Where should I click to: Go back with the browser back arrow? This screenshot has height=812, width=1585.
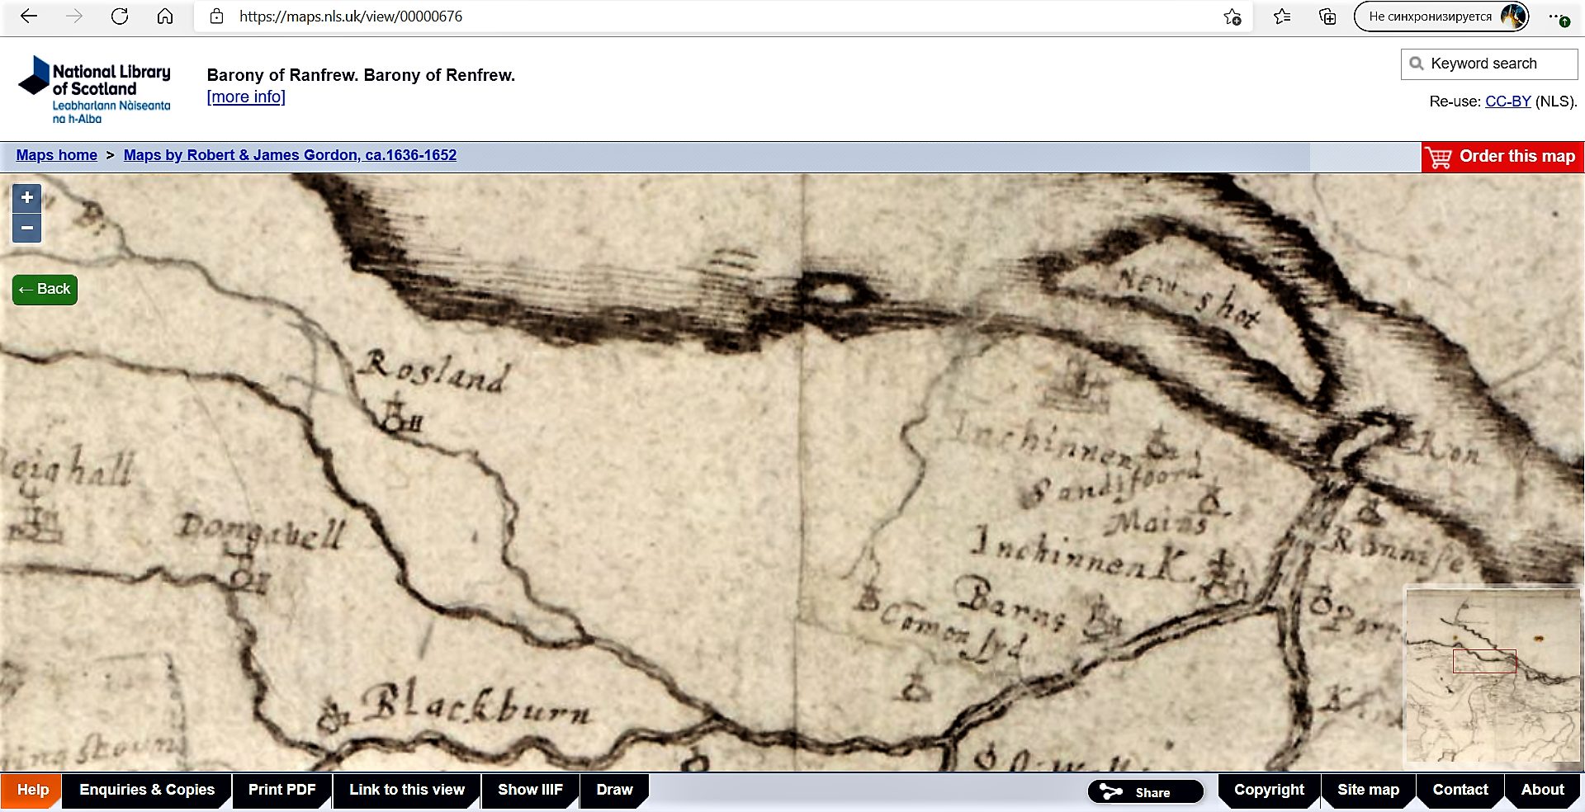pos(29,17)
